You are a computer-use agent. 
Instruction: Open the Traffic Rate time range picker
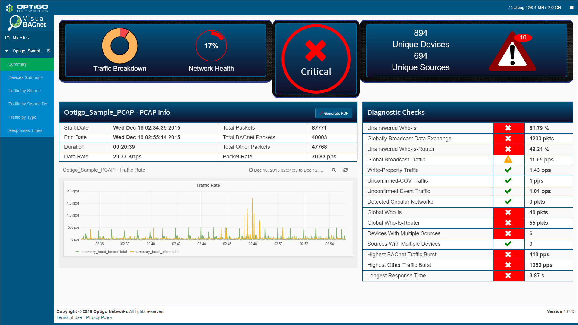click(286, 170)
